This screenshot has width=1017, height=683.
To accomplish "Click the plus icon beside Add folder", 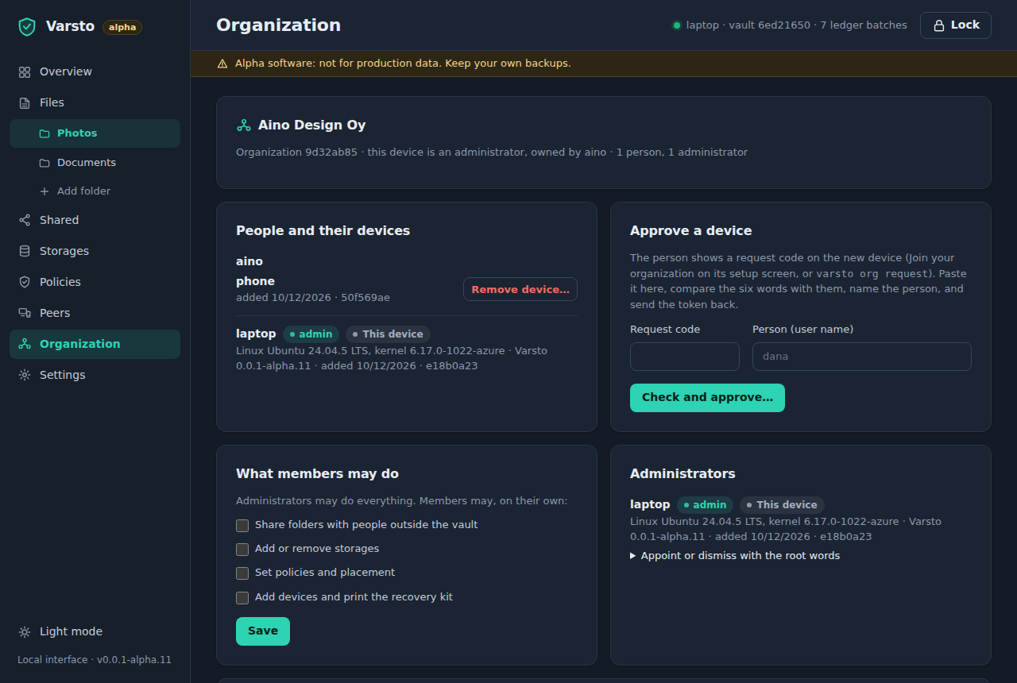I will coord(44,191).
